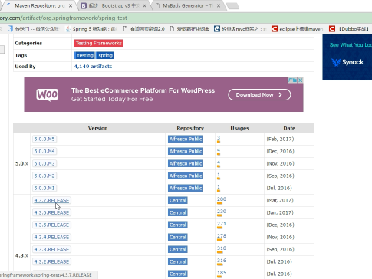Viewport: 372px width, 279px height.
Task: Switch to the Bootstrap v3 tab
Action: (114, 5)
